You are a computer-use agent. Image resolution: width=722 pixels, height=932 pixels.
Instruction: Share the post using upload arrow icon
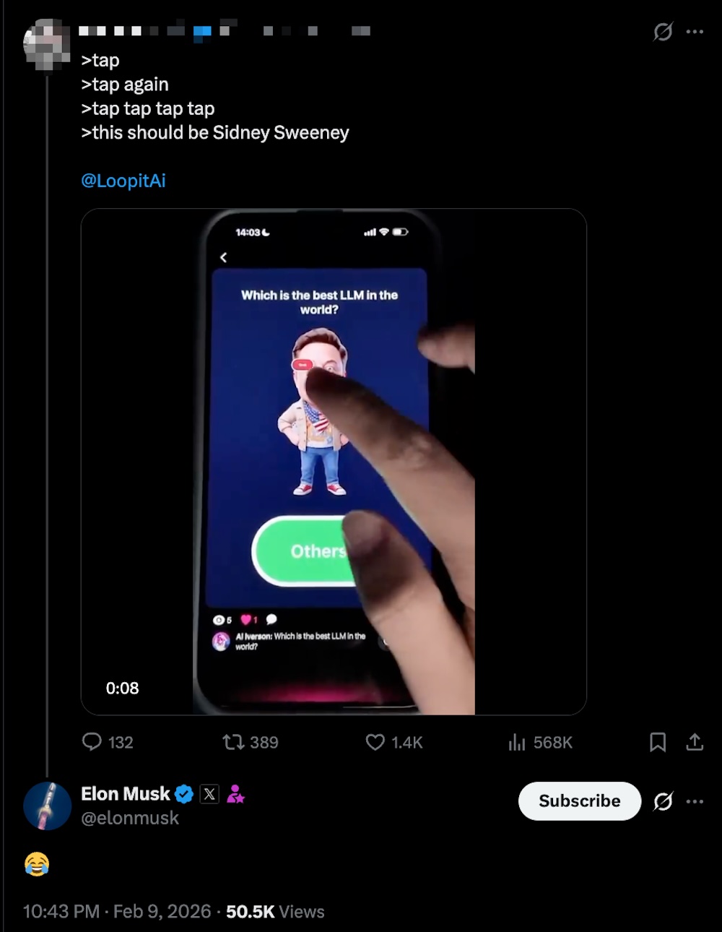[695, 742]
